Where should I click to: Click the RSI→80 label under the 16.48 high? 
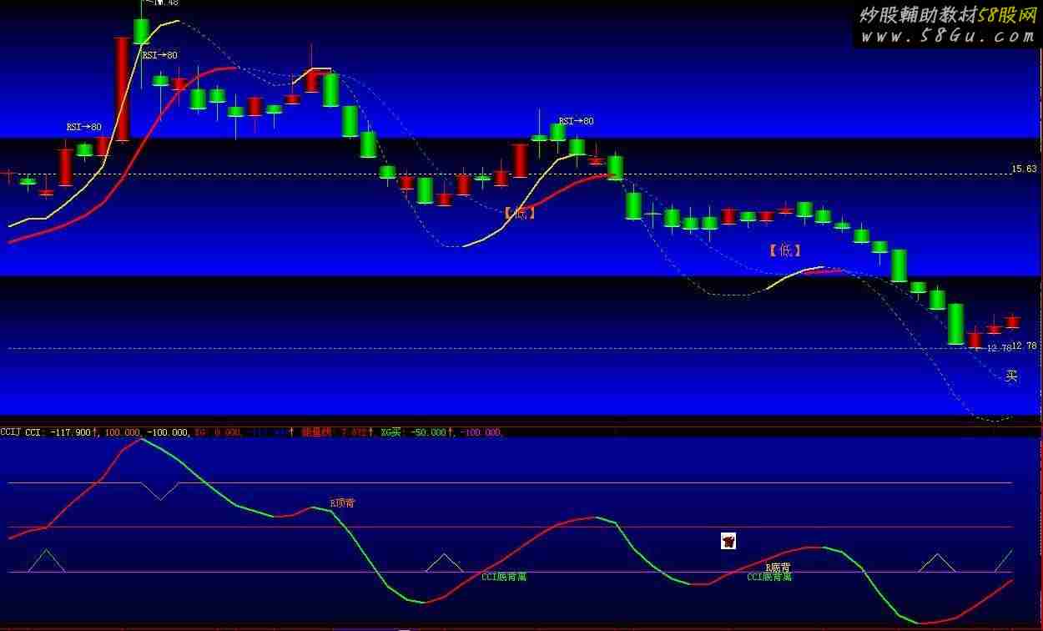(159, 55)
